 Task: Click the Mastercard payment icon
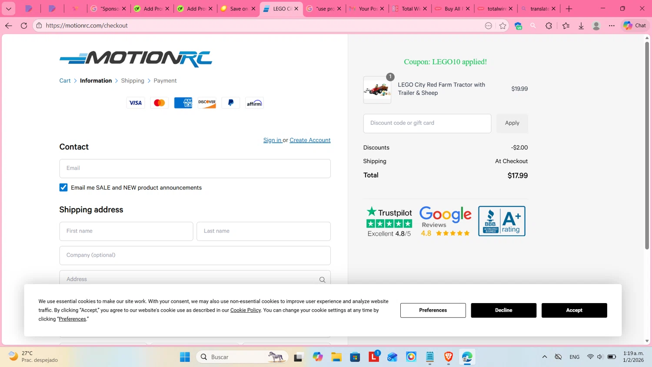click(159, 103)
